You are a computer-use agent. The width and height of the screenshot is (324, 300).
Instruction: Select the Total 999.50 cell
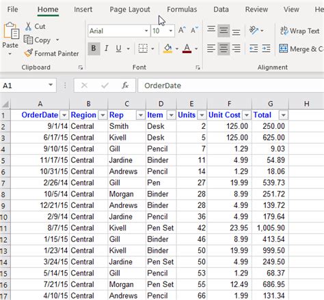point(270,250)
